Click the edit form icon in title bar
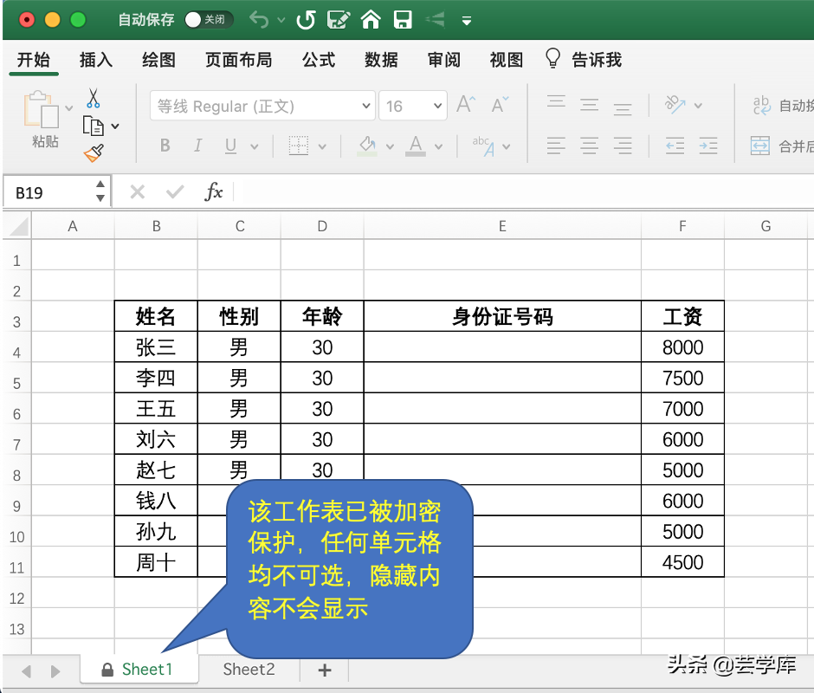814x693 pixels. 338,20
